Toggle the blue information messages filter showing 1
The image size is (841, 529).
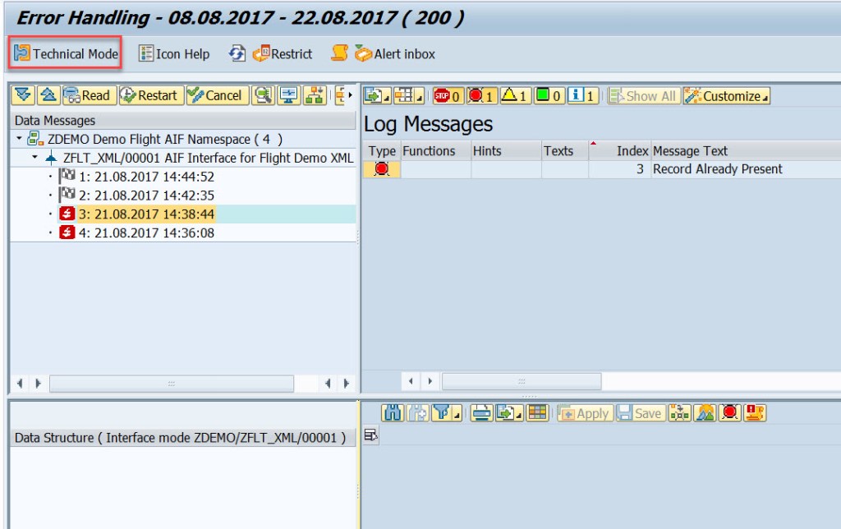tap(582, 96)
